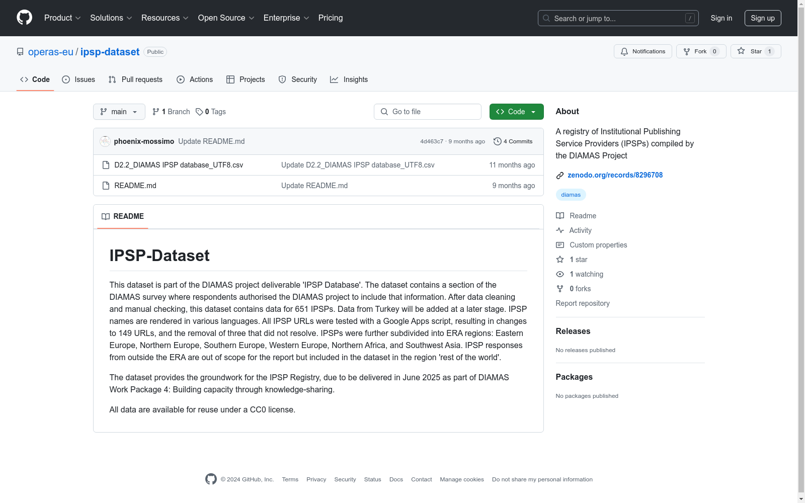Click Do not share my personal information
The height and width of the screenshot is (503, 805).
point(542,479)
